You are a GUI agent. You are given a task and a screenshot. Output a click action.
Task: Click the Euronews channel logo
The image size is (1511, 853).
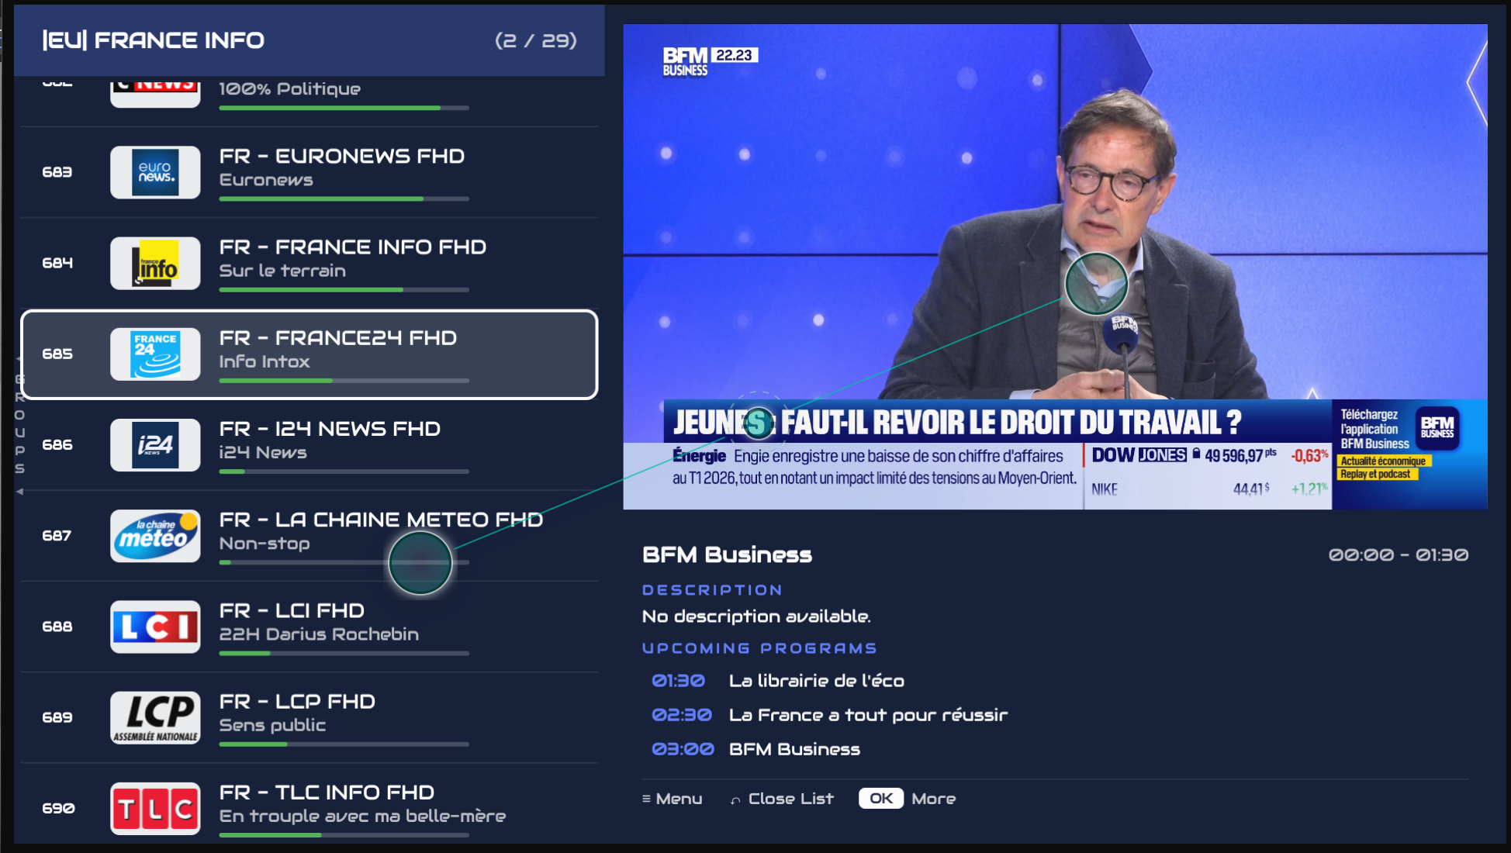(155, 172)
